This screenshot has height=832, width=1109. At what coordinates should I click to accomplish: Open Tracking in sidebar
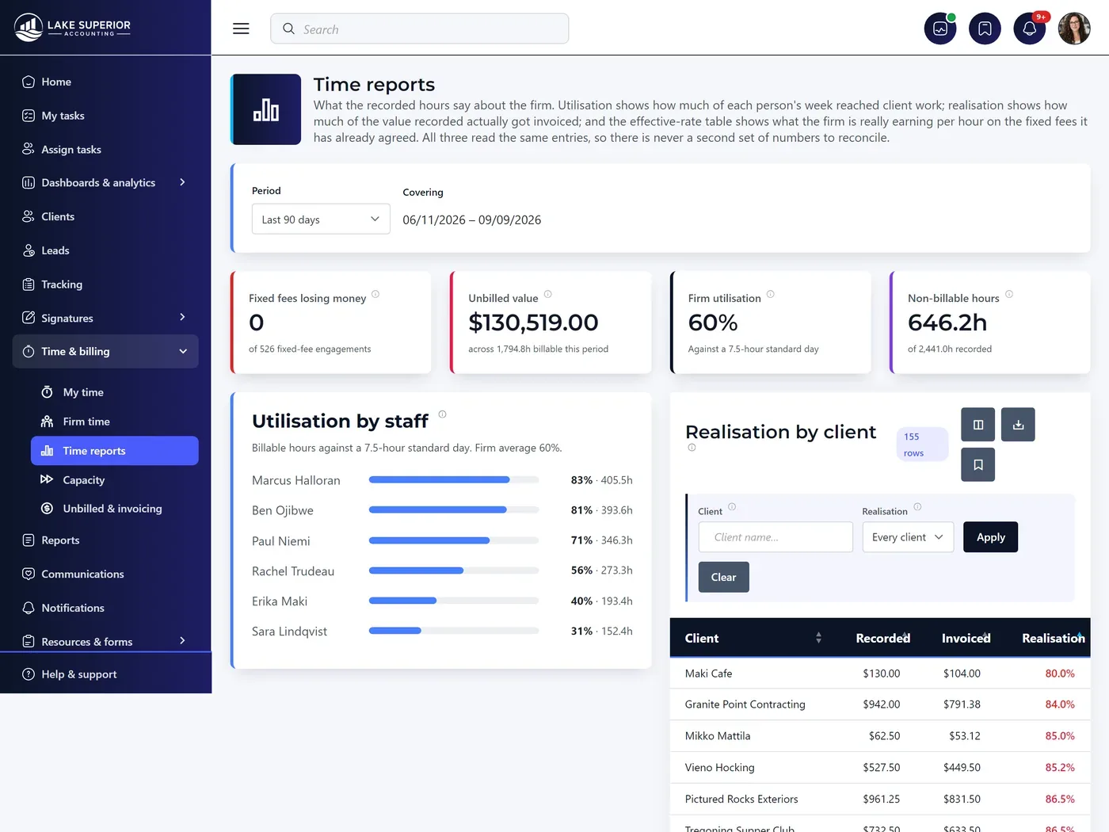pos(105,284)
